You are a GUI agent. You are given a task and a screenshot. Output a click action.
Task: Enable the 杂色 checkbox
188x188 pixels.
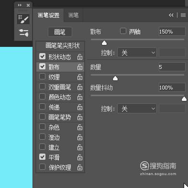[42, 127]
